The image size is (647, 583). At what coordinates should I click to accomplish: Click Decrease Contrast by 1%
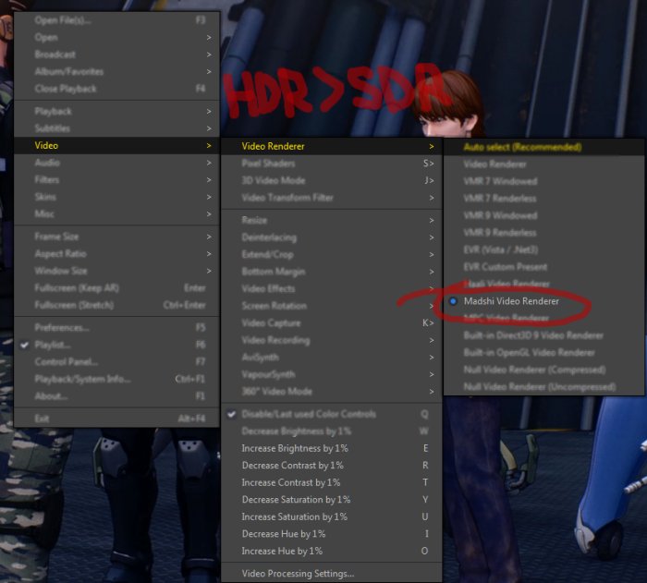pyautogui.click(x=332, y=466)
